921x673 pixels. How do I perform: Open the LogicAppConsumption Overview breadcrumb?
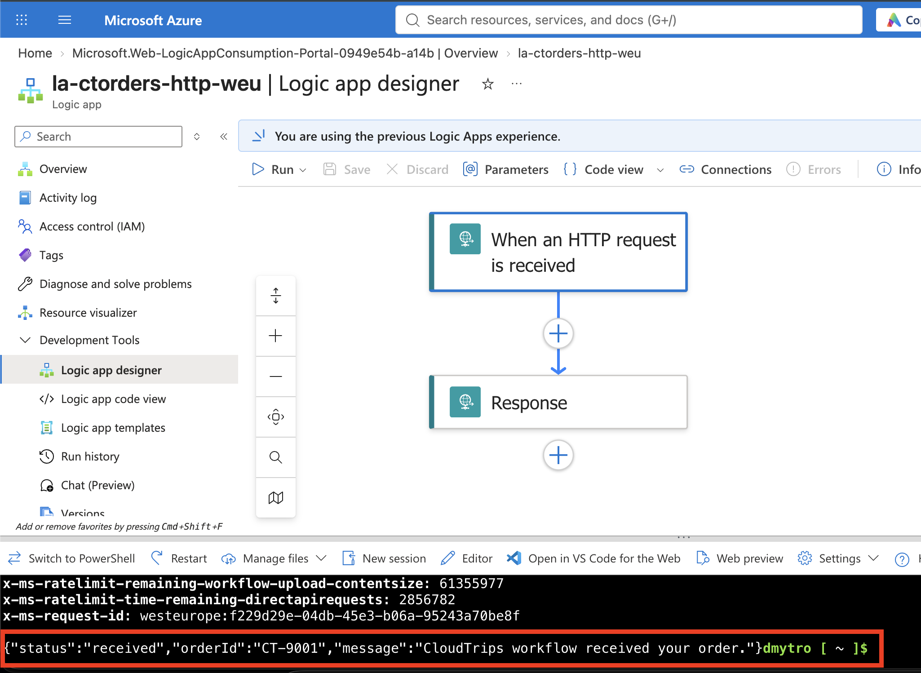(x=285, y=53)
